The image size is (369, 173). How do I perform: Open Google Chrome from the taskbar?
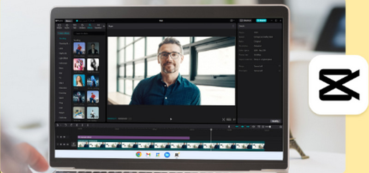[139, 155]
